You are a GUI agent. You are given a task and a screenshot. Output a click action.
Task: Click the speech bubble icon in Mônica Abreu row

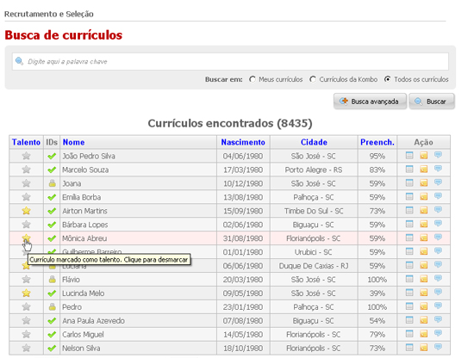438,238
